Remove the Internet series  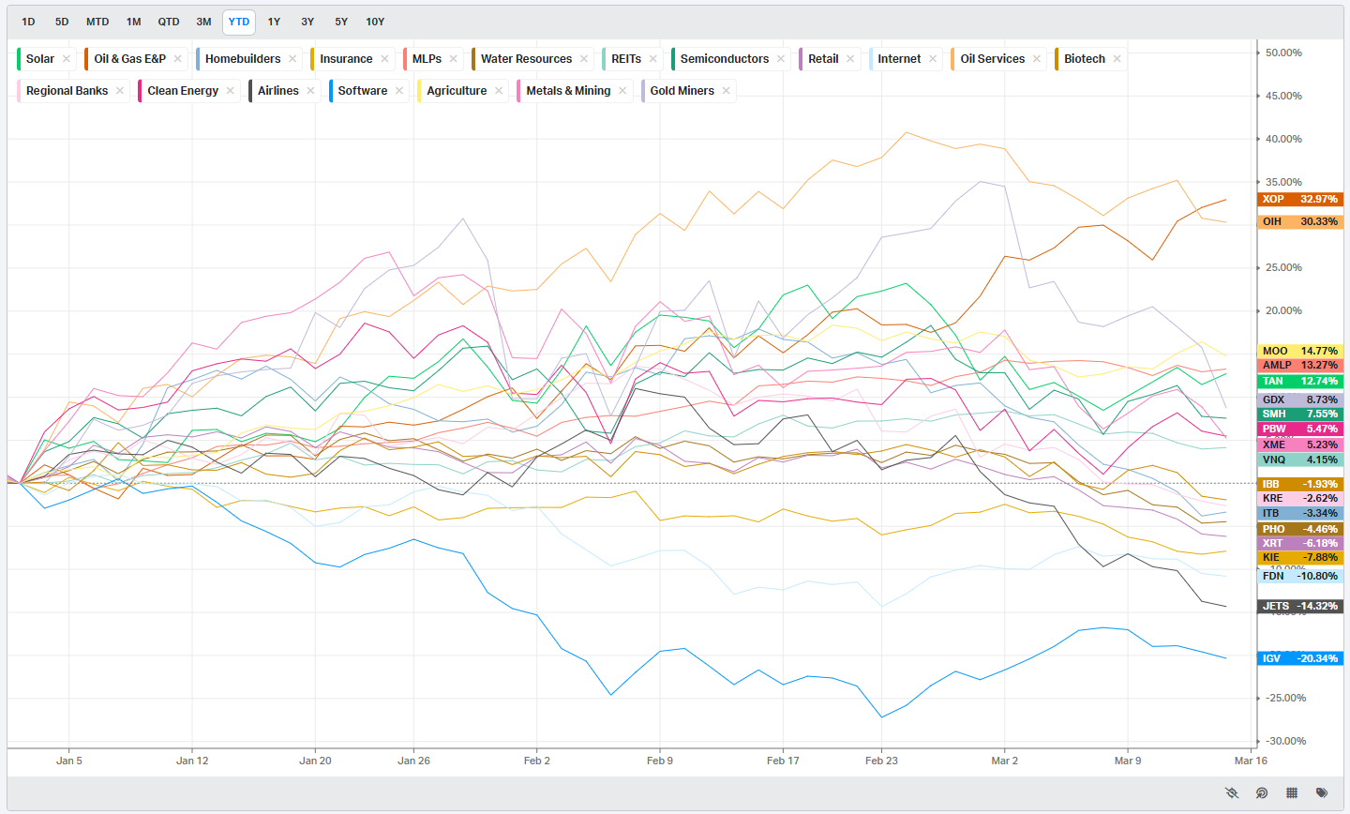933,58
